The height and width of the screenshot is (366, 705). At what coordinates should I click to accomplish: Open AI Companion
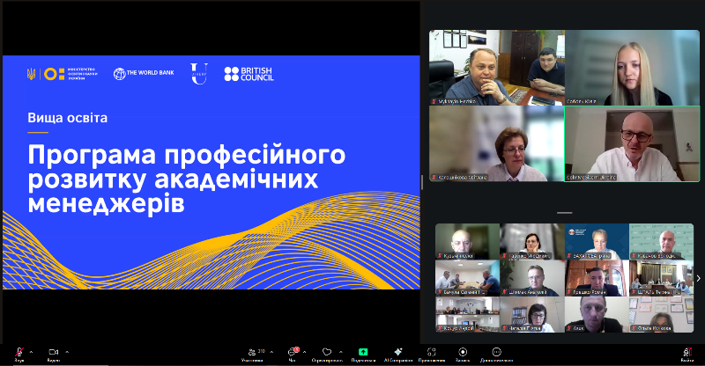click(398, 353)
